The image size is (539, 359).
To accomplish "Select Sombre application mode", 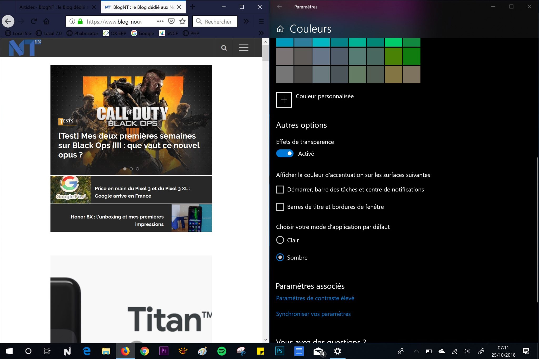I will [x=280, y=257].
